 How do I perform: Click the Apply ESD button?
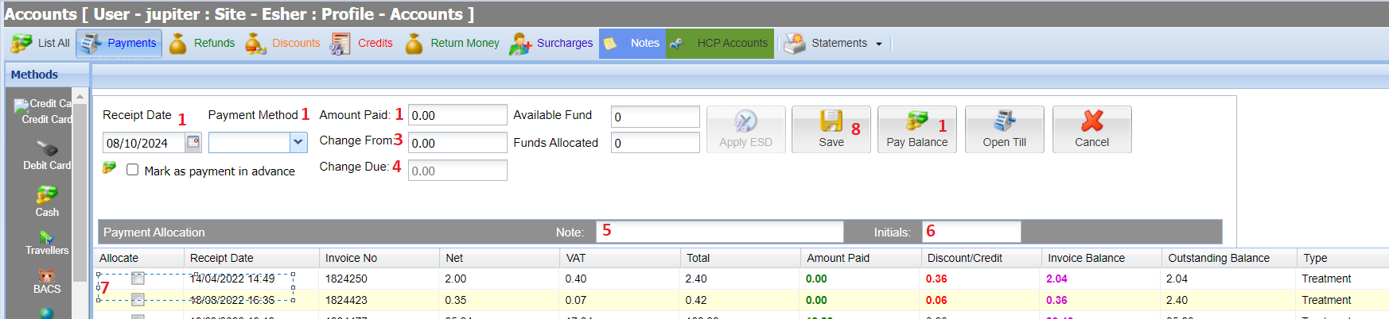pos(745,129)
